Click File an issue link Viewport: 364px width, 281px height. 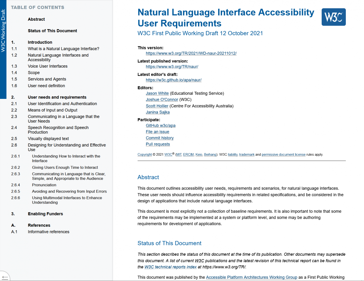pyautogui.click(x=158, y=132)
